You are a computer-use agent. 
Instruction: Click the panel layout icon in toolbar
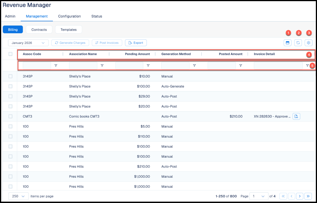point(287,43)
